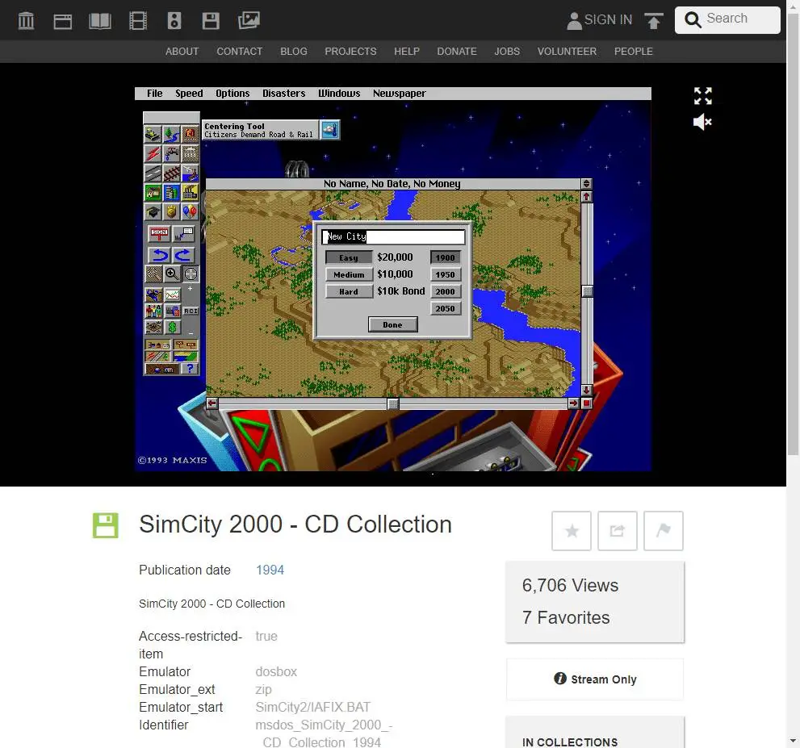
Task: Click the Zoom In magnifier tool
Action: (x=173, y=274)
